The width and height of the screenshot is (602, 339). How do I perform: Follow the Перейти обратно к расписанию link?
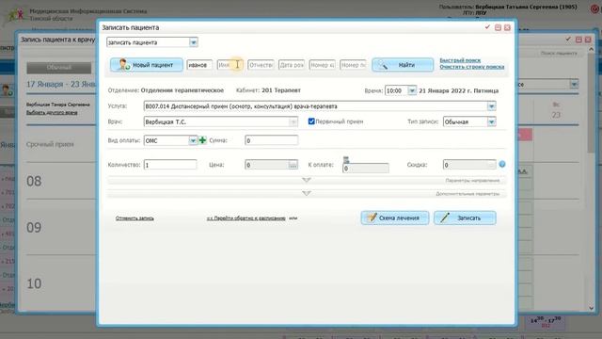tap(246, 218)
